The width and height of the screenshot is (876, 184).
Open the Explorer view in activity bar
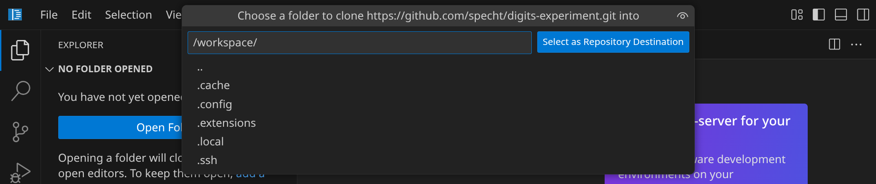20,50
